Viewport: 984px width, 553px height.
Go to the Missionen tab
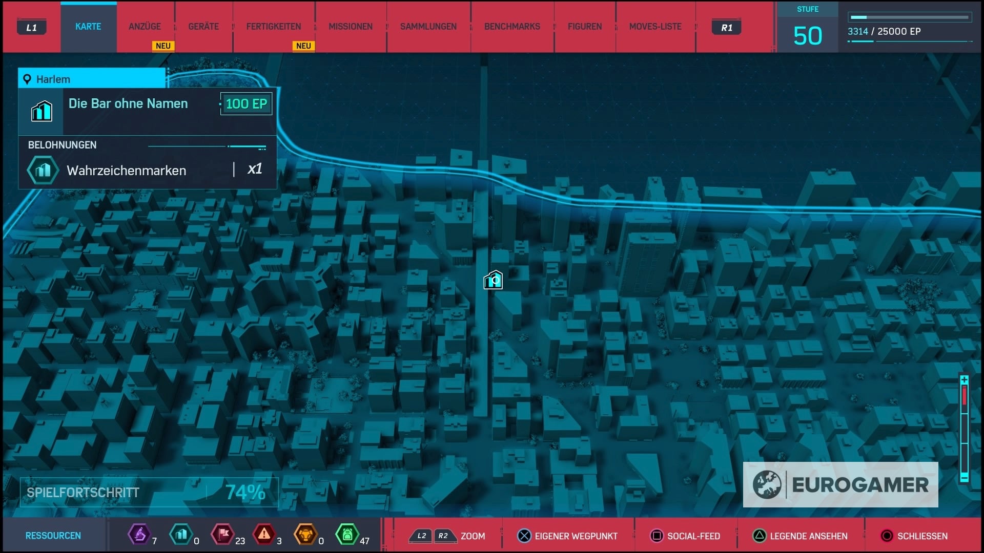(351, 27)
